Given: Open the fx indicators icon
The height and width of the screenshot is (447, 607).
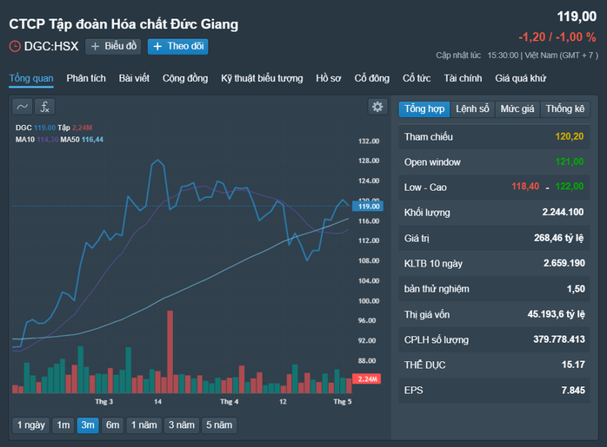Looking at the screenshot, I should click(44, 107).
